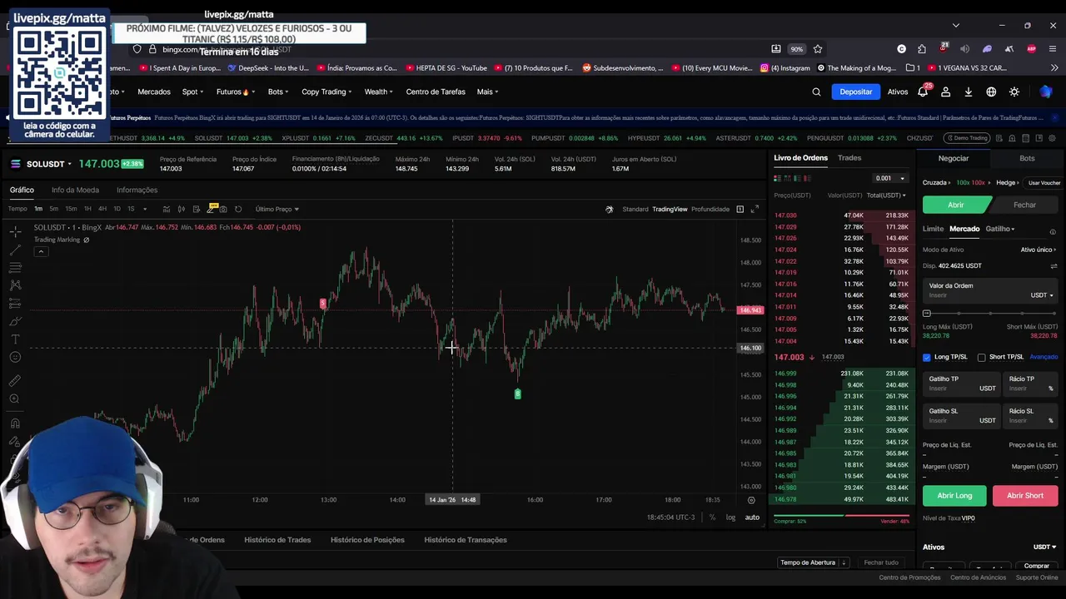Enable the Short TP/SL checkbox
Viewport: 1066px width, 599px height.
(x=982, y=357)
